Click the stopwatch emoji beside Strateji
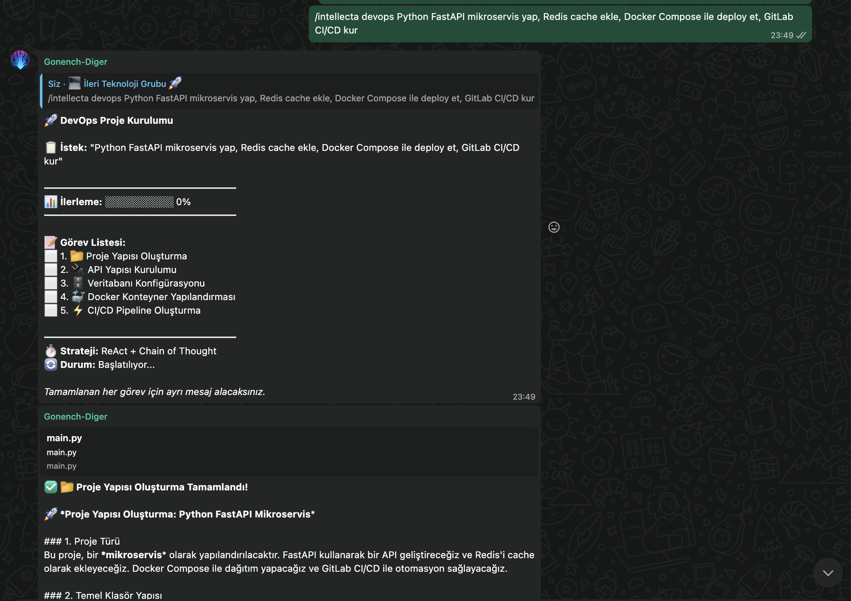The image size is (851, 601). point(50,351)
